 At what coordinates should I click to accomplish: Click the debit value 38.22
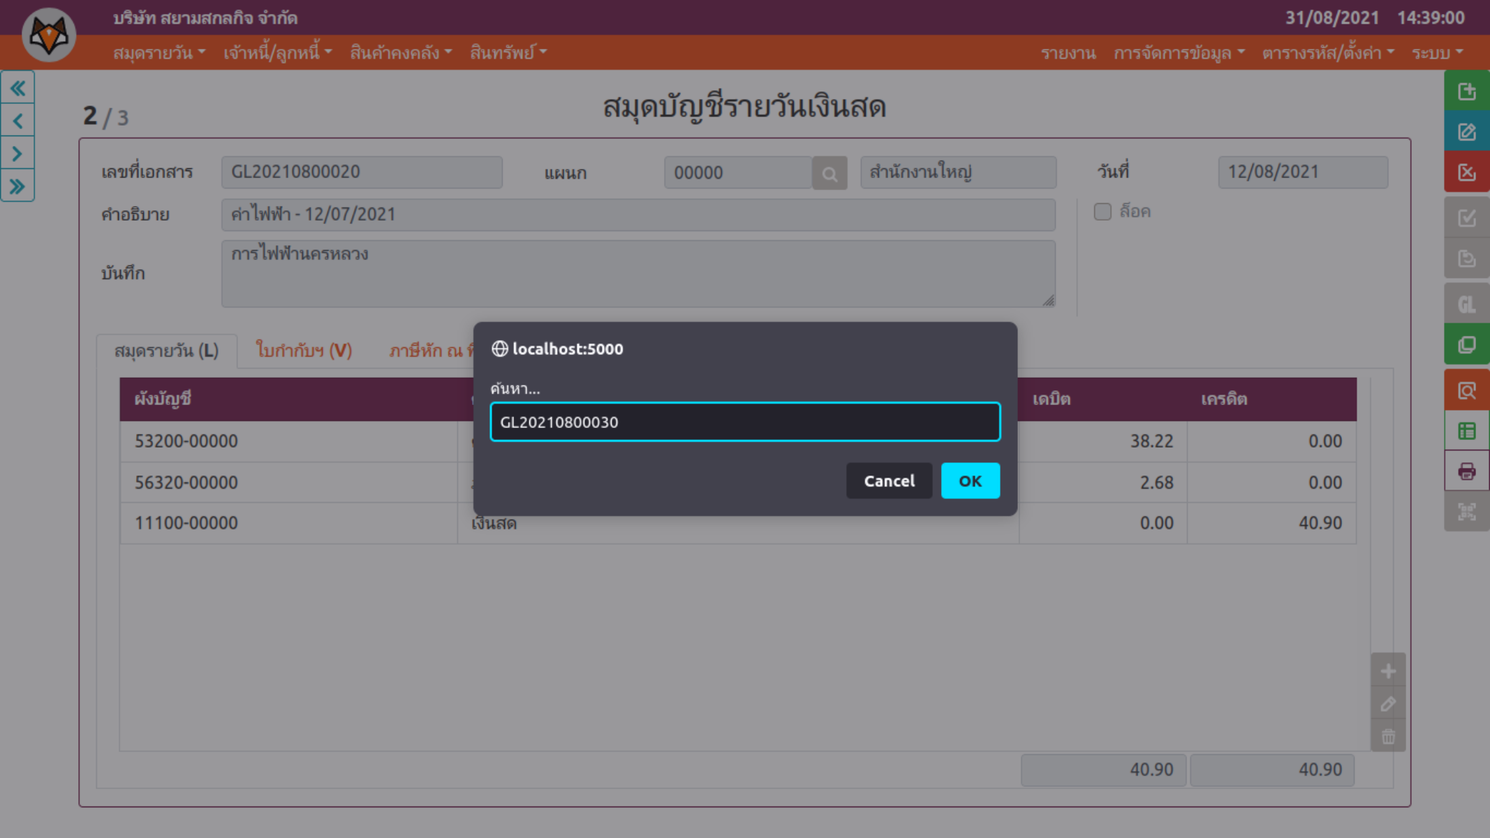click(1151, 441)
